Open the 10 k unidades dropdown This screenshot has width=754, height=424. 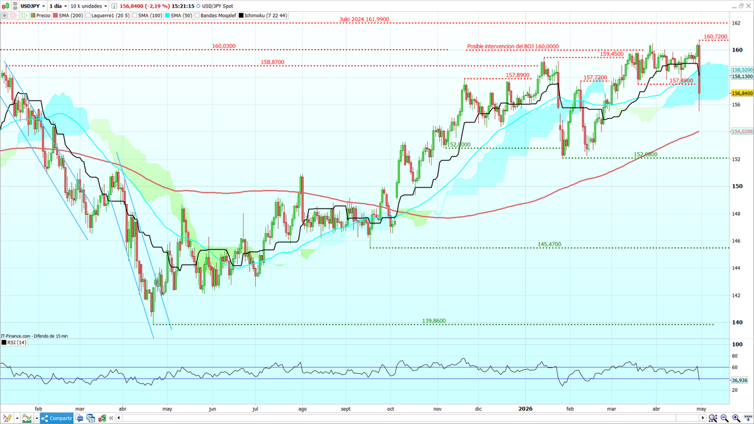point(89,6)
